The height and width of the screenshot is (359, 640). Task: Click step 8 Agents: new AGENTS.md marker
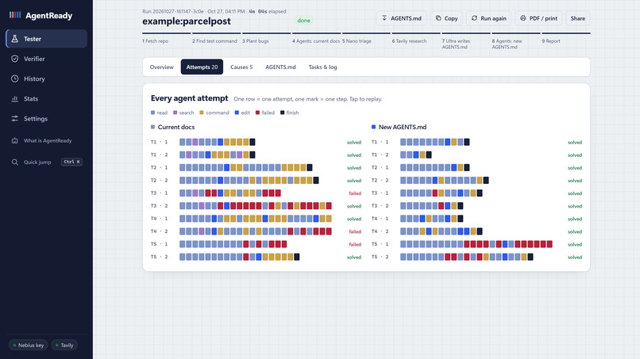coord(516,40)
